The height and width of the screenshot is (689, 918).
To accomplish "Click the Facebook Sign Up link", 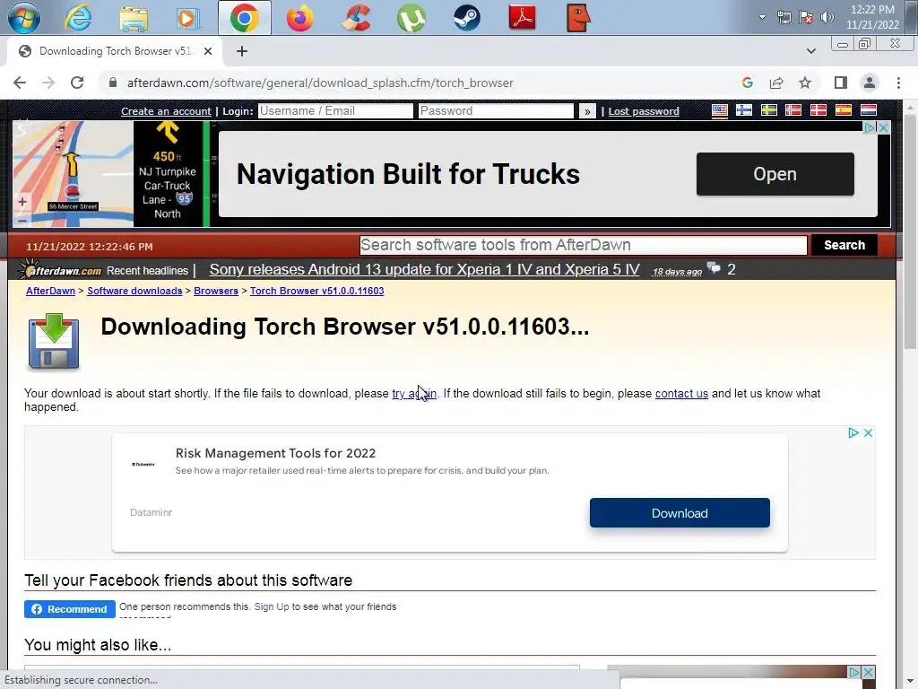I will pyautogui.click(x=272, y=607).
